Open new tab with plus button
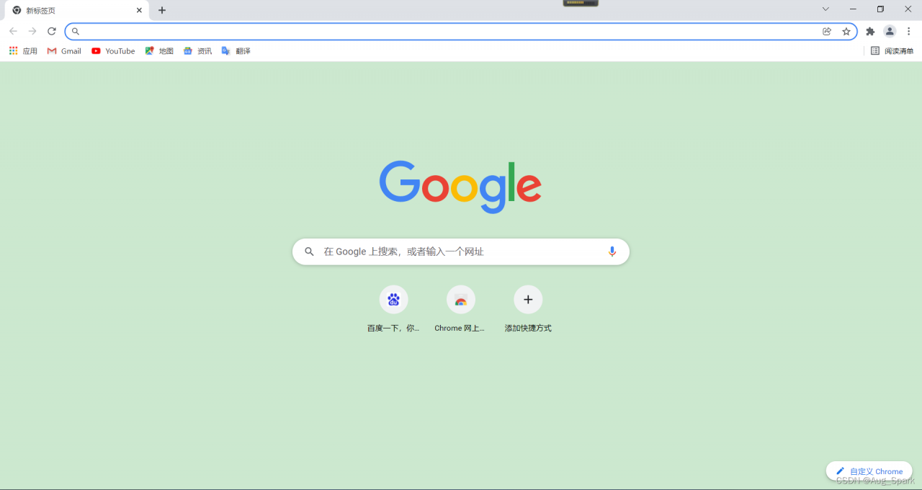 (x=162, y=10)
